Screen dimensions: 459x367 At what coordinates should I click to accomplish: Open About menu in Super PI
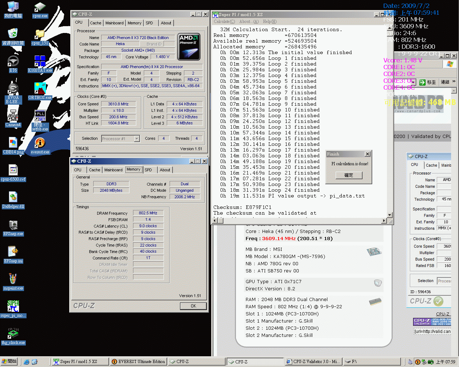(249, 22)
